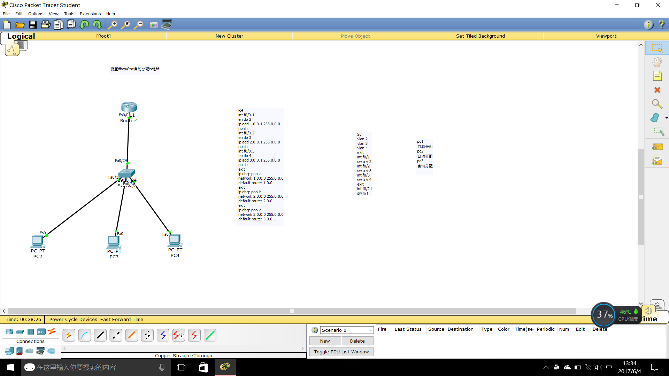The height and width of the screenshot is (376, 669).
Task: Click Fast Forward Time
Action: click(x=122, y=319)
